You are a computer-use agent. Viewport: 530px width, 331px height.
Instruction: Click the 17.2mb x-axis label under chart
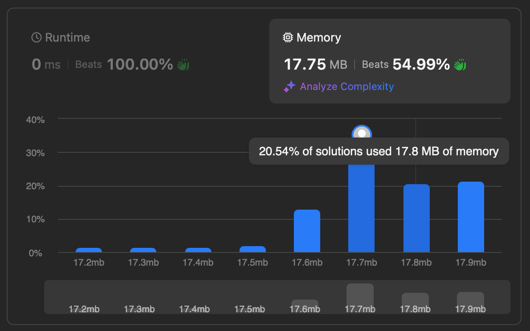89,262
